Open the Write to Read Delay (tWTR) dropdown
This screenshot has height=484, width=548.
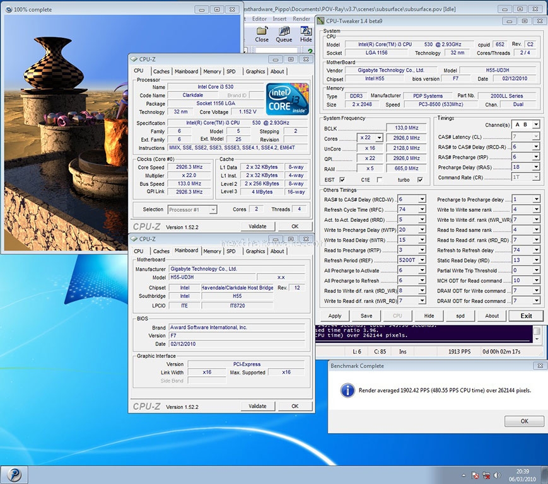tap(422, 239)
